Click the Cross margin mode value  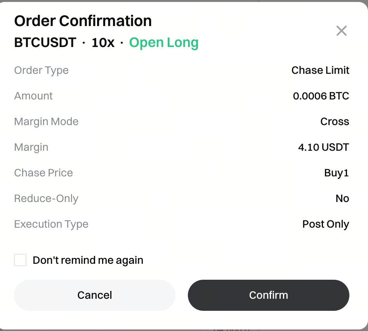point(335,122)
